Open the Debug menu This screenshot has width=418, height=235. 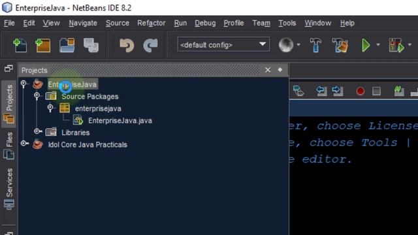[x=205, y=23]
